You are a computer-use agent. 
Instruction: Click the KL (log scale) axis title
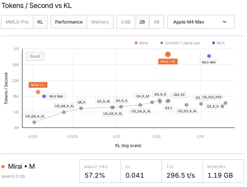click(128, 146)
